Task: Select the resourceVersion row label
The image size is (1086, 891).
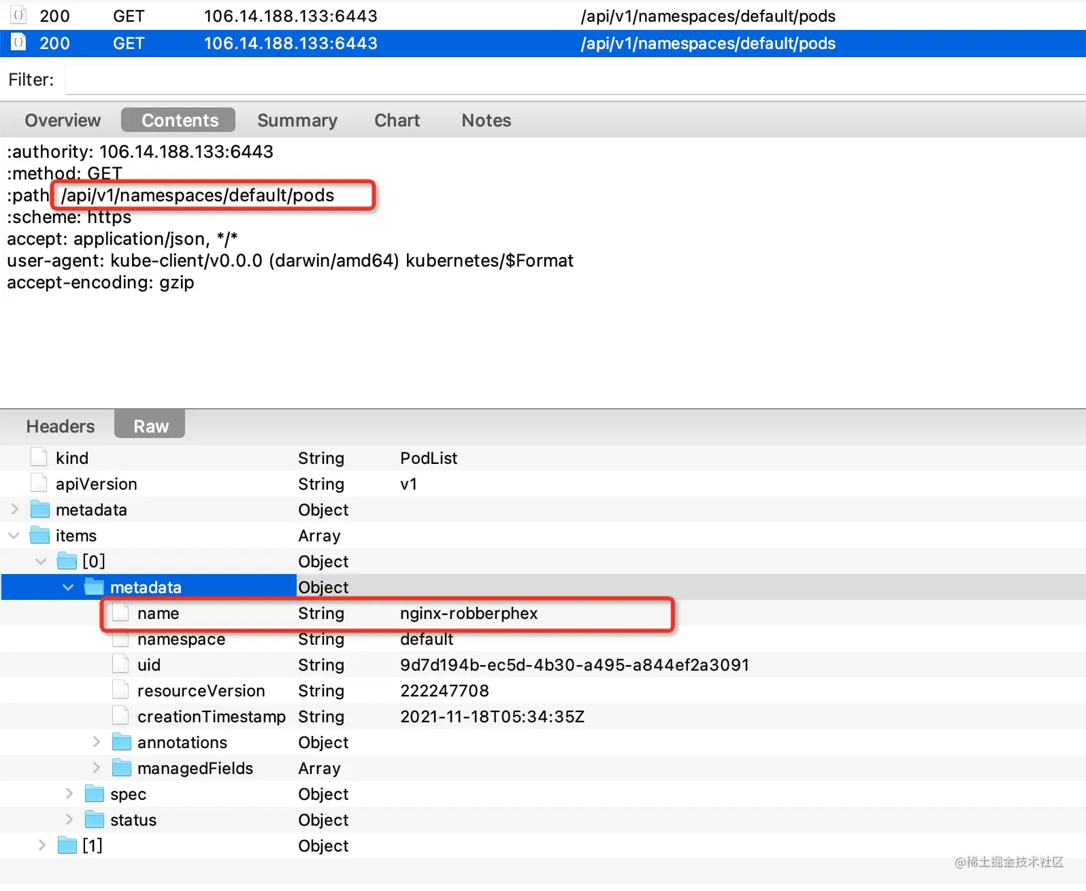Action: 201,690
